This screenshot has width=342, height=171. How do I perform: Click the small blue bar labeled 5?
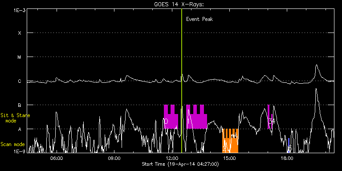[x=289, y=145]
